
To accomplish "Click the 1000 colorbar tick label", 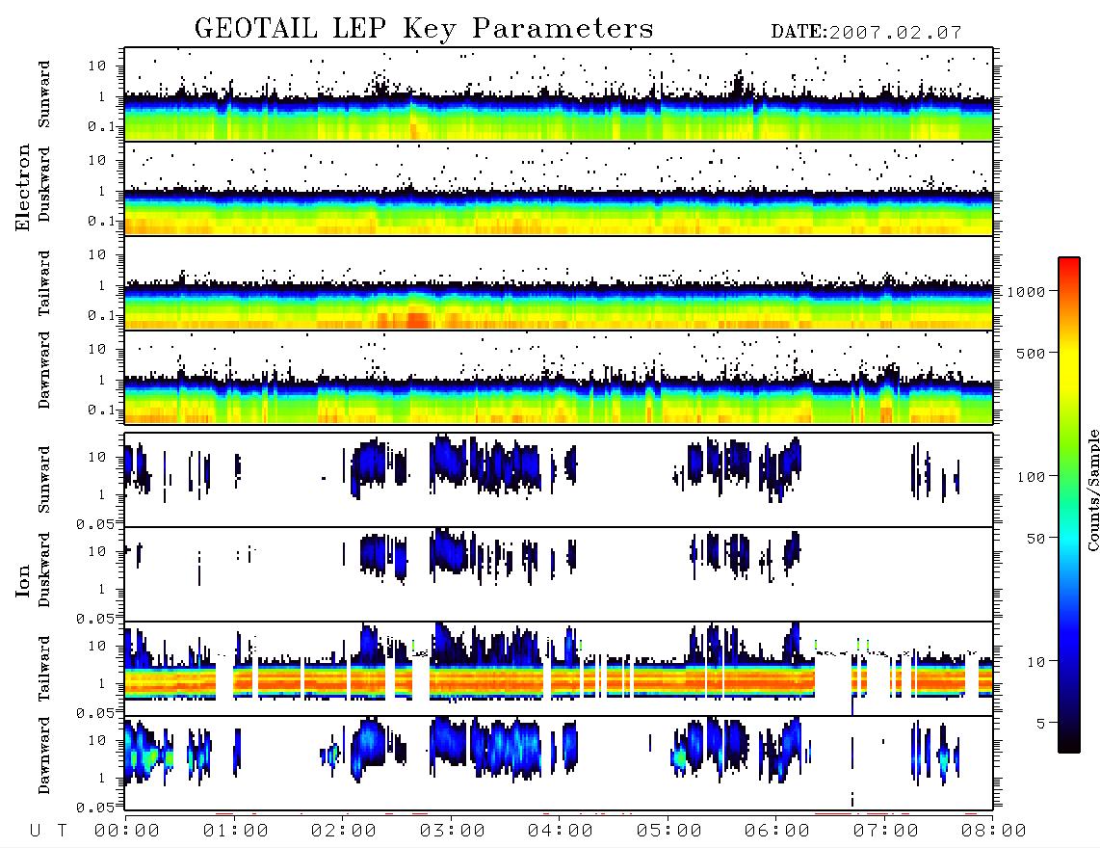I will [1026, 291].
